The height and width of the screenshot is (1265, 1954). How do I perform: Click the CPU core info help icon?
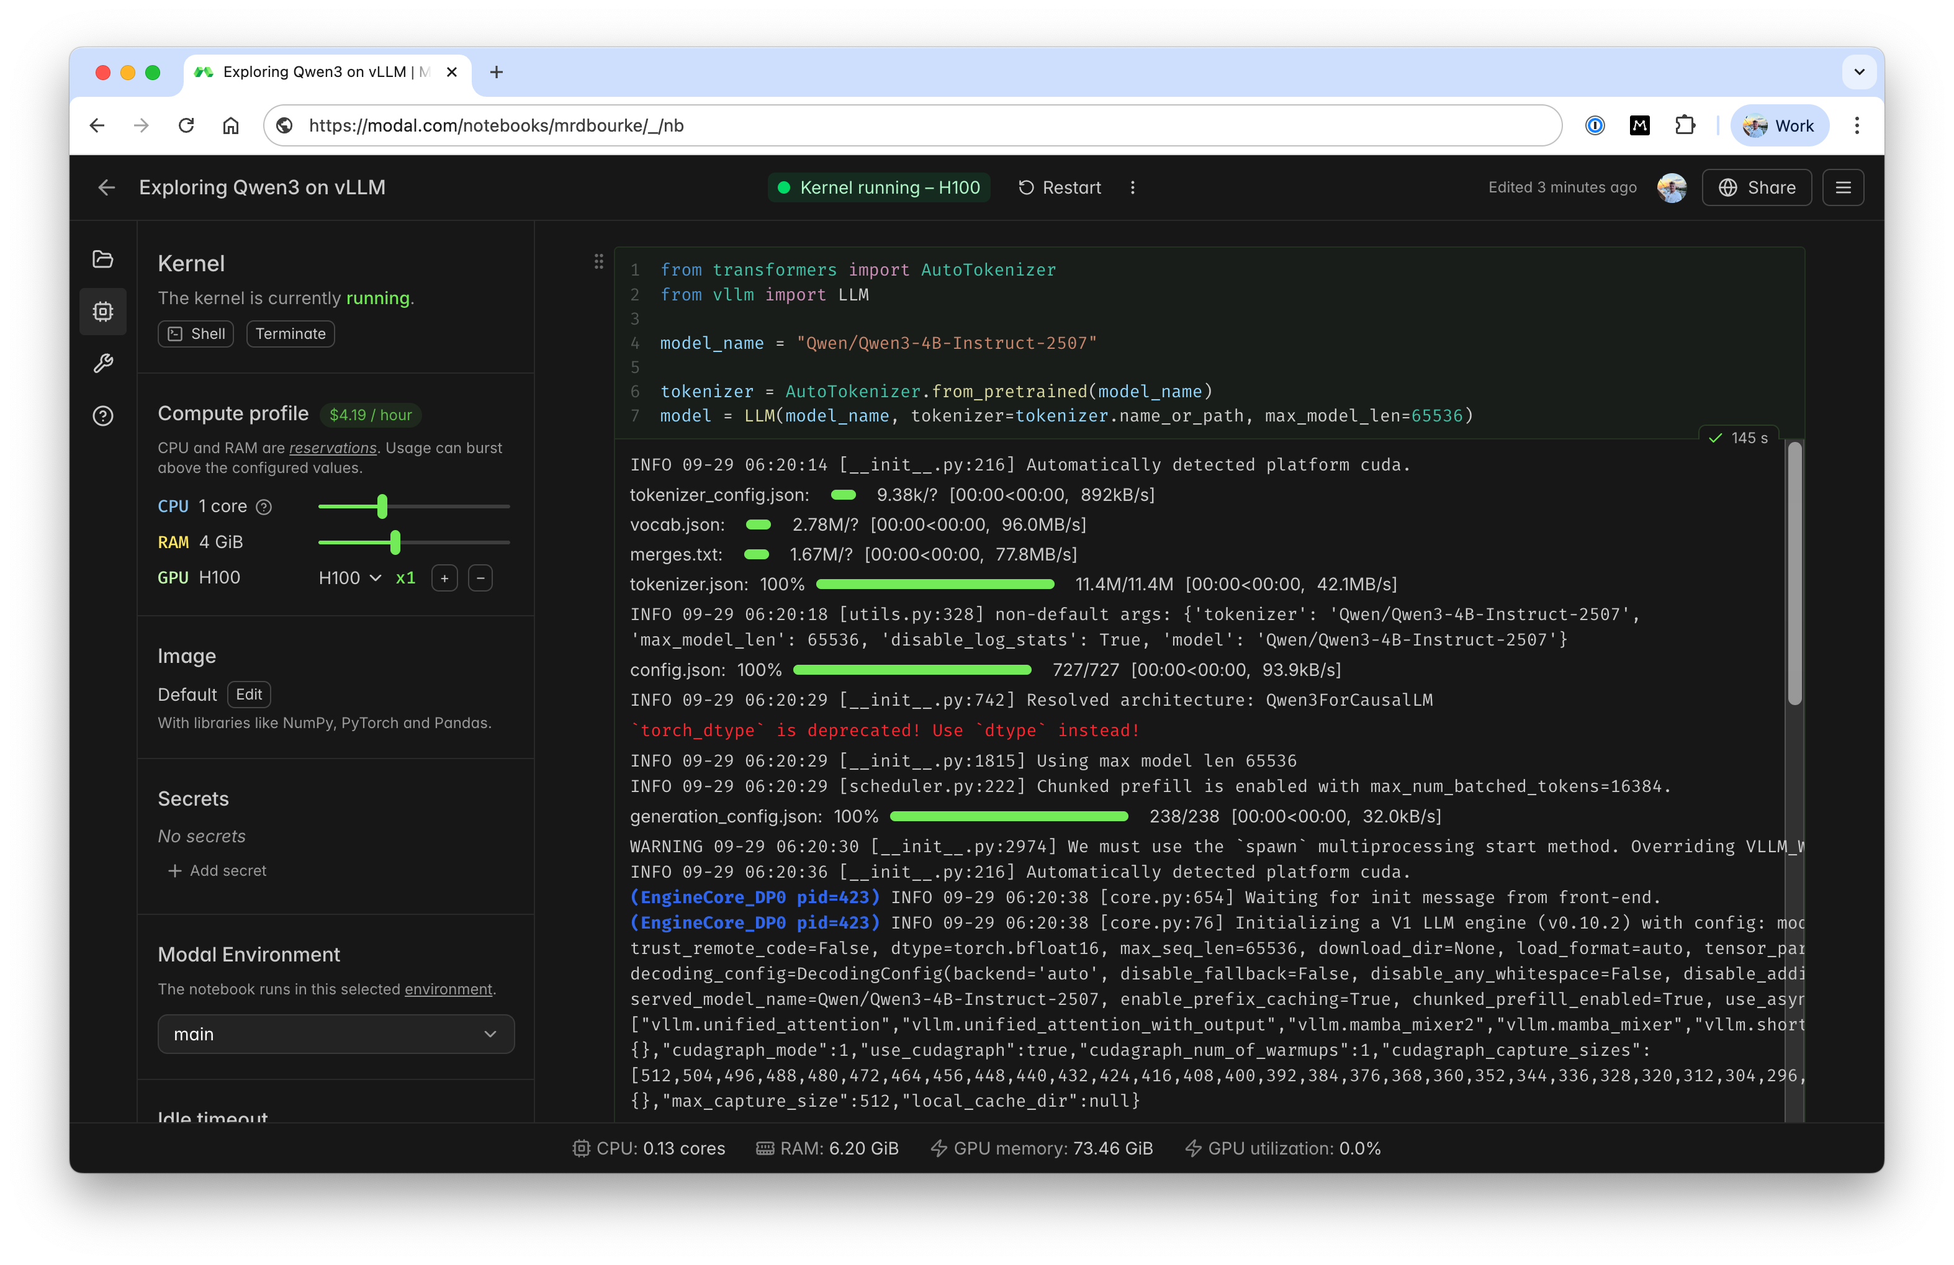[x=264, y=507]
